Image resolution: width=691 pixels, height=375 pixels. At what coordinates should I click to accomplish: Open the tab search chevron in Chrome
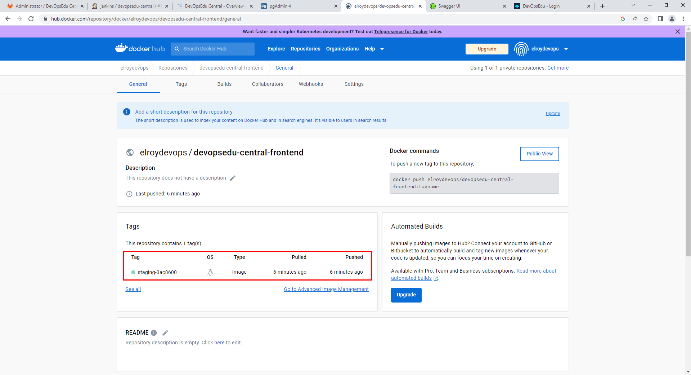[633, 5]
